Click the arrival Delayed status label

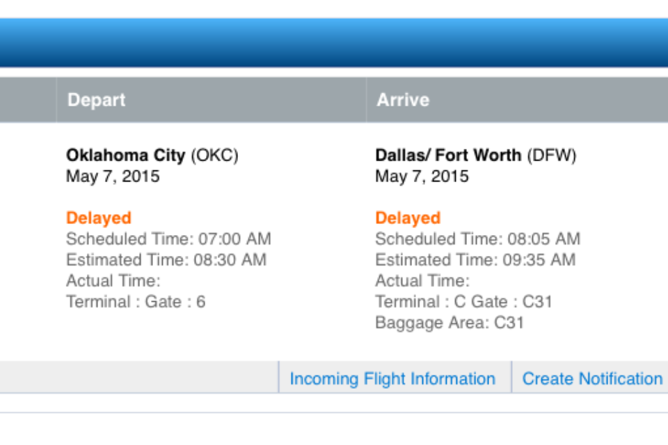click(x=408, y=218)
